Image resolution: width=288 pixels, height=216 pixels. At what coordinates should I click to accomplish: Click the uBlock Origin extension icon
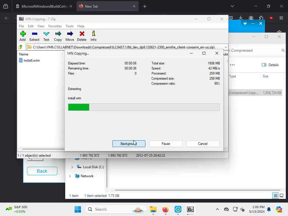tap(271, 18)
